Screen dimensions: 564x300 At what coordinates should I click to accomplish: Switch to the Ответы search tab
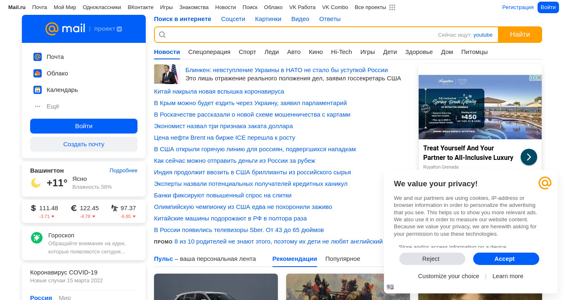pyautogui.click(x=330, y=19)
